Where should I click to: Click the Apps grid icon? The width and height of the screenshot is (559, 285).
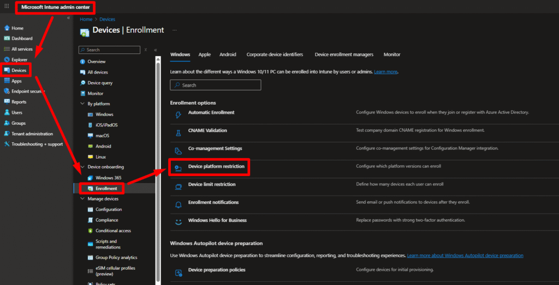[x=7, y=81]
